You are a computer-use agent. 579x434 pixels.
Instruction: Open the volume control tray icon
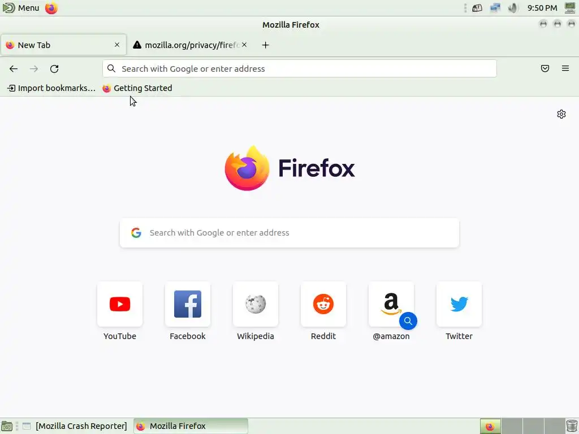pos(513,8)
